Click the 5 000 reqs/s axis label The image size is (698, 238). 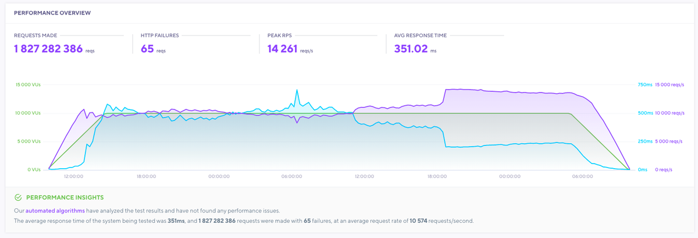668,141
